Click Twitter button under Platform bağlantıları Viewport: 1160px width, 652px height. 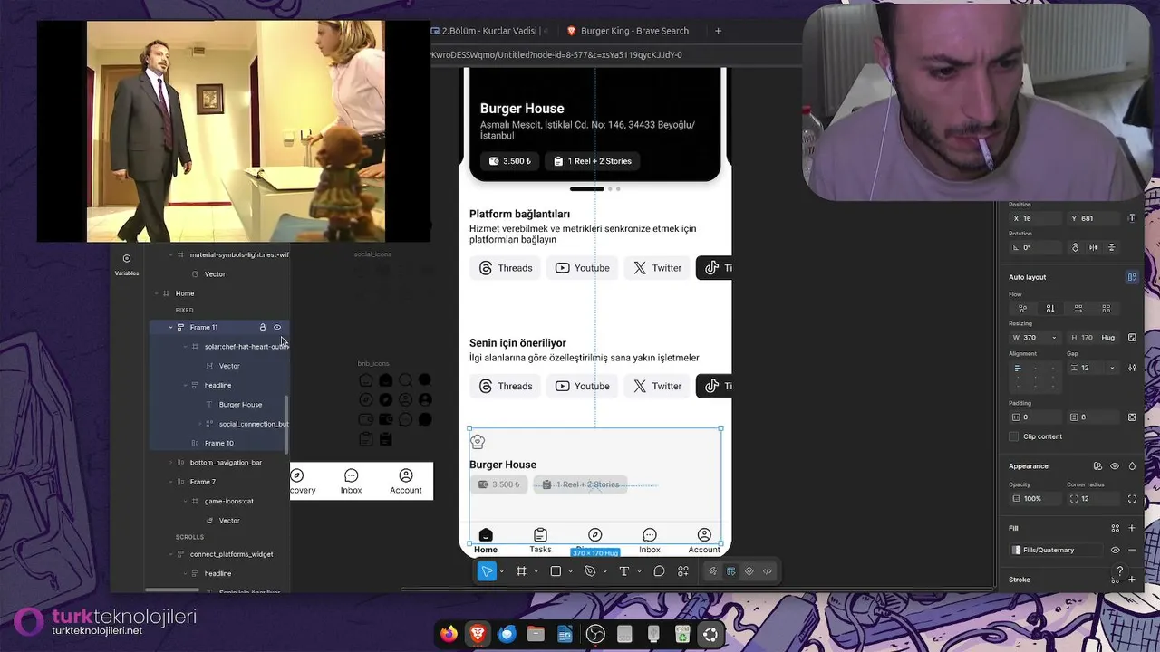click(x=657, y=268)
